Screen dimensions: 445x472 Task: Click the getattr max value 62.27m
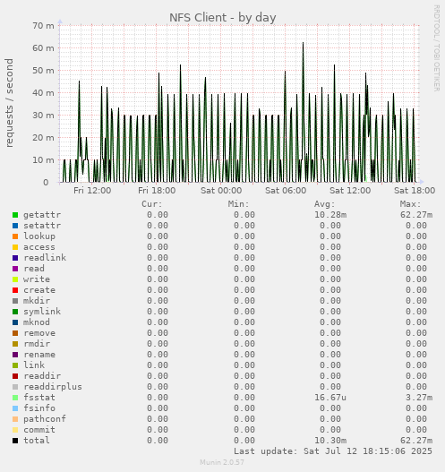[x=416, y=215]
